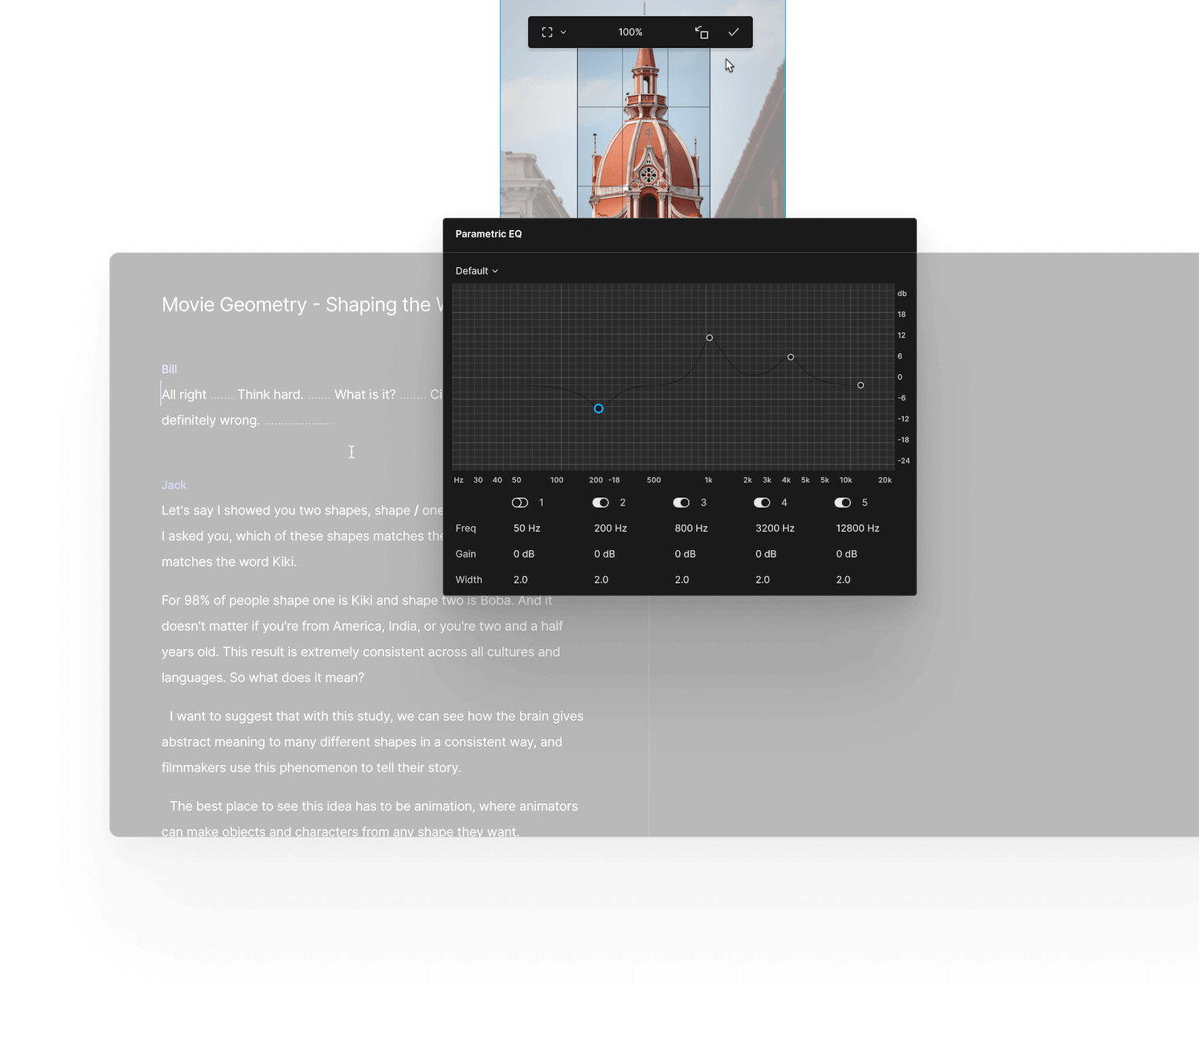This screenshot has height=1043, width=1199.
Task: Click the 100% zoom value
Action: point(630,32)
